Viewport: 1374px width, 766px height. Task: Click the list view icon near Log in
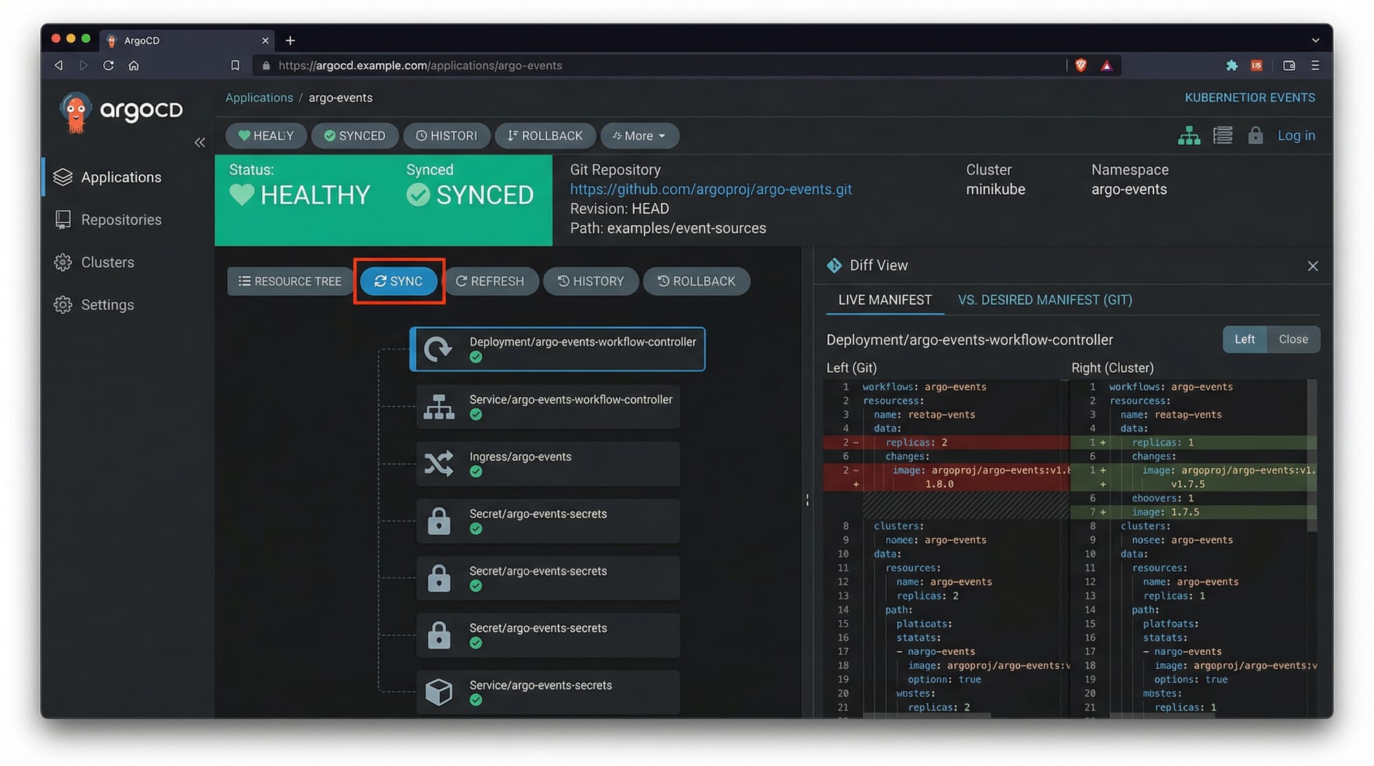1223,135
